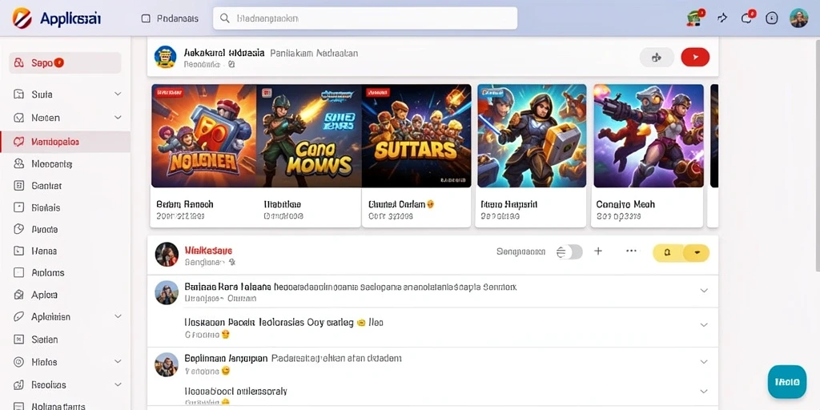Open the user profile avatar

click(798, 18)
